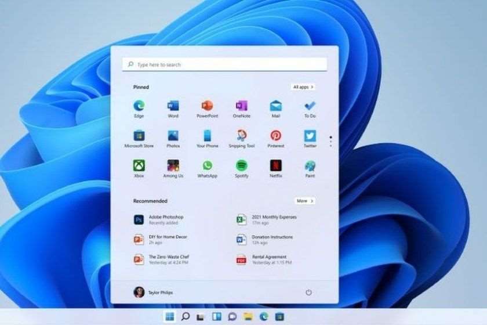
Task: Open the Xbox app
Action: click(x=139, y=169)
